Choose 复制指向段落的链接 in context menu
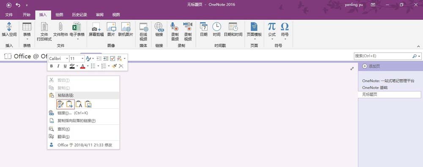Image resolution: width=423 pixels, height=167 pixels. (84, 121)
